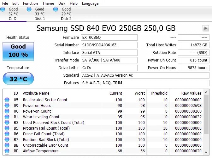This screenshot has width=212, height=158.
Task: Click the Total Host Writes value 14872 GB
Action: tap(194, 45)
